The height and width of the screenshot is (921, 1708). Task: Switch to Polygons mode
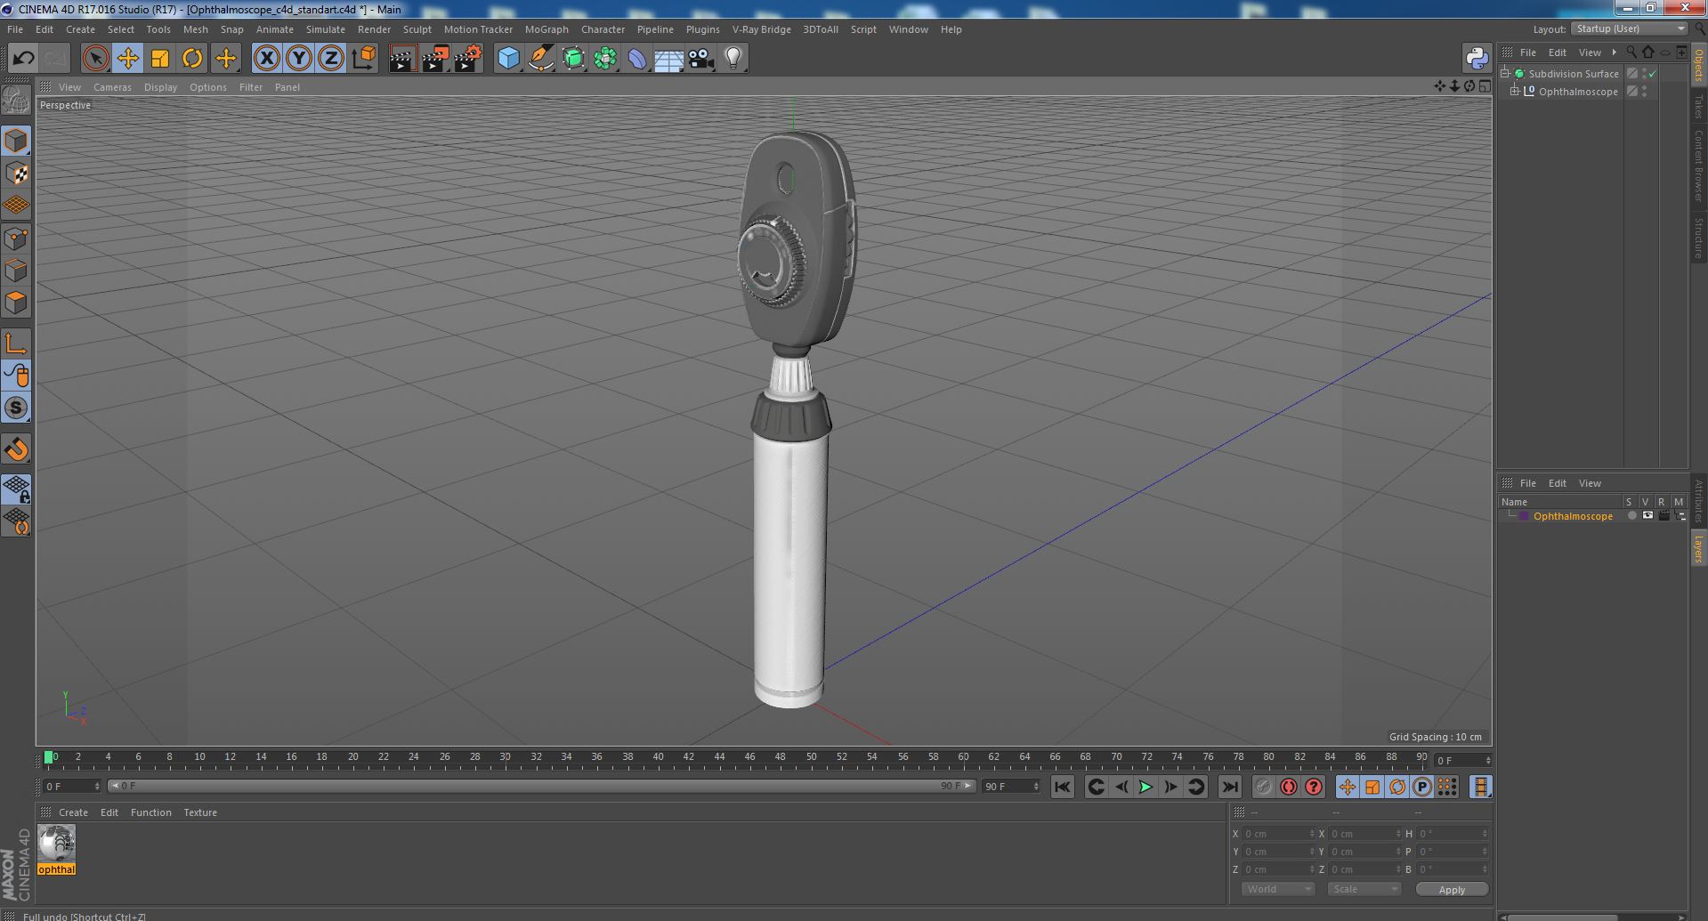coord(16,303)
